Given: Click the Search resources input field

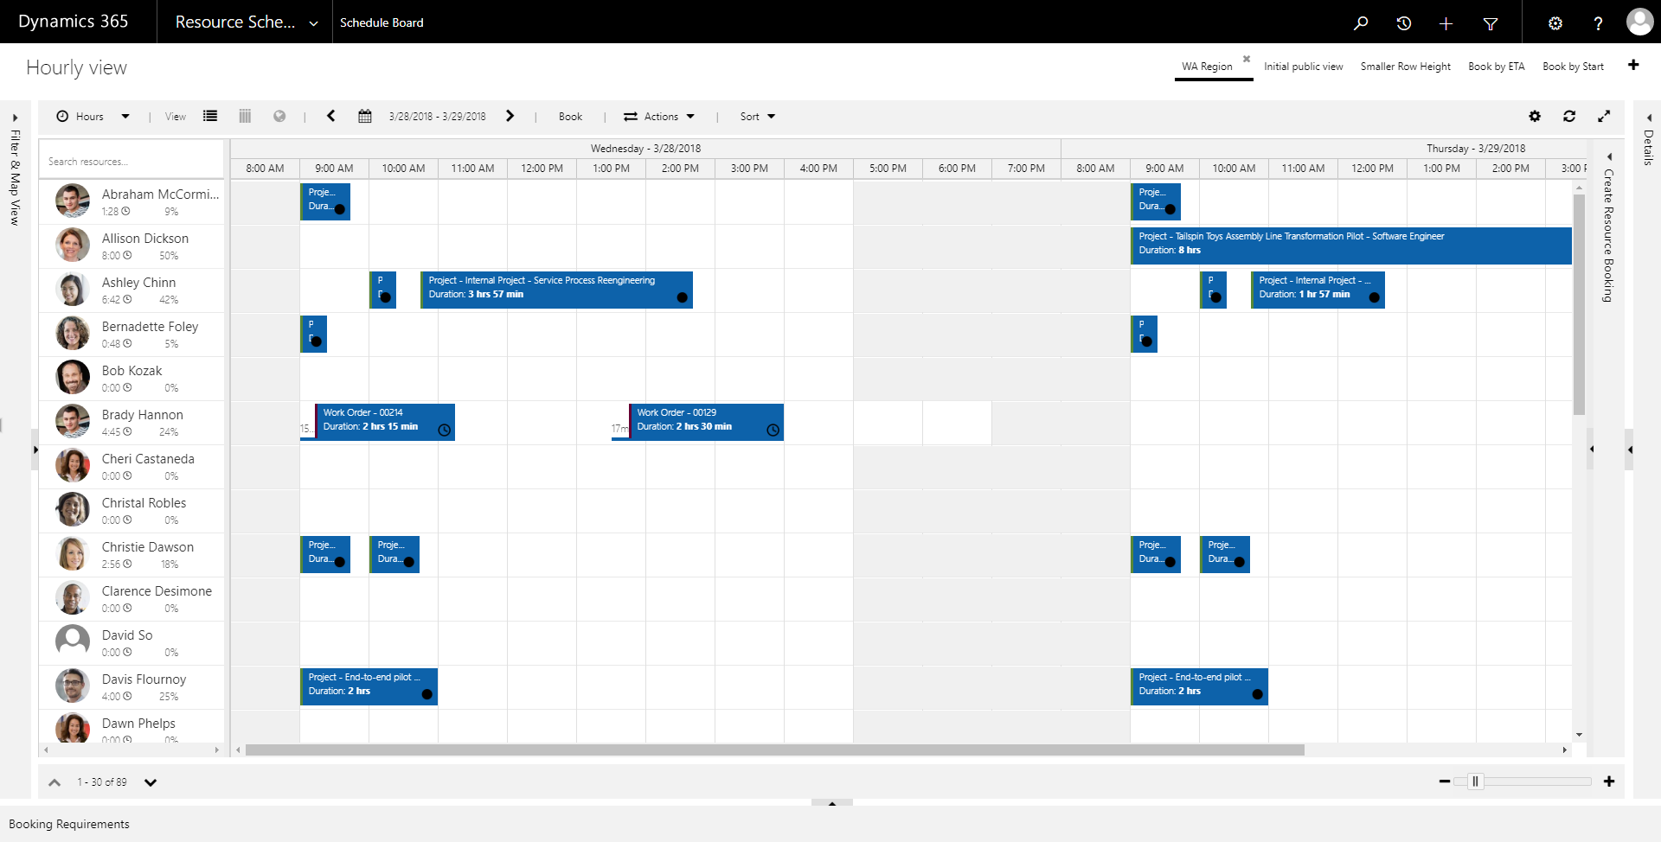Looking at the screenshot, I should 131,162.
